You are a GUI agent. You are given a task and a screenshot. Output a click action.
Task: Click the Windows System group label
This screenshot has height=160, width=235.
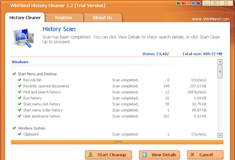click(x=32, y=128)
